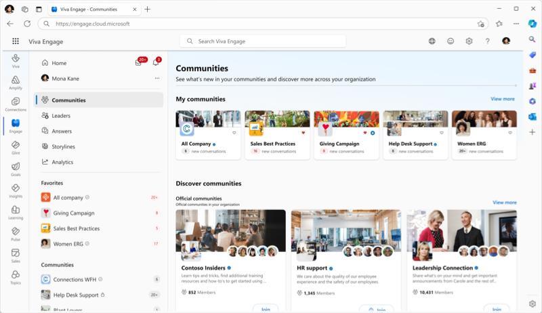This screenshot has width=542, height=313.
Task: Click the browser address bar
Action: 263,24
